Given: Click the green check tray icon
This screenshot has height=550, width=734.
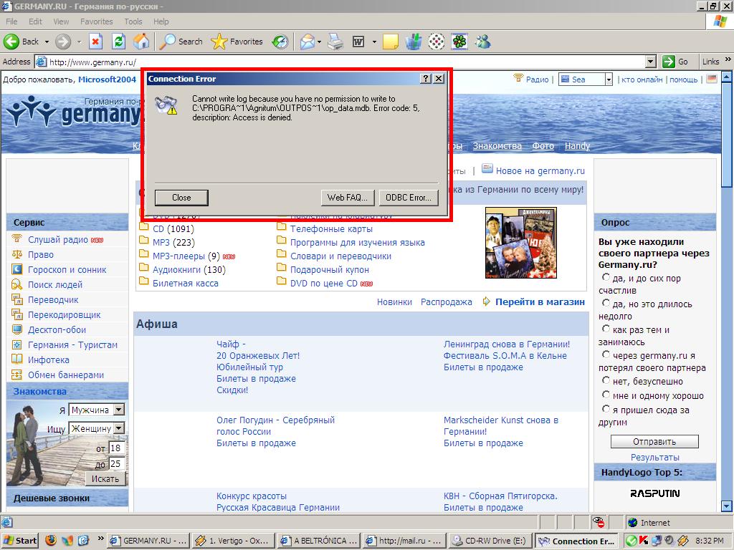Looking at the screenshot, I should [631, 541].
